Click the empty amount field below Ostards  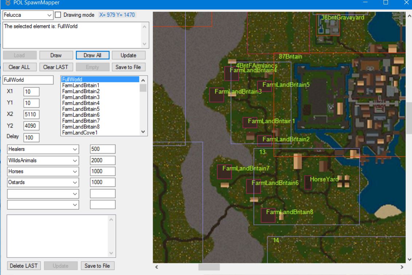(103, 194)
